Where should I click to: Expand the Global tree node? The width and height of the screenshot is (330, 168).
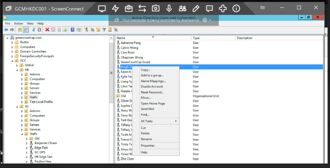17,66
